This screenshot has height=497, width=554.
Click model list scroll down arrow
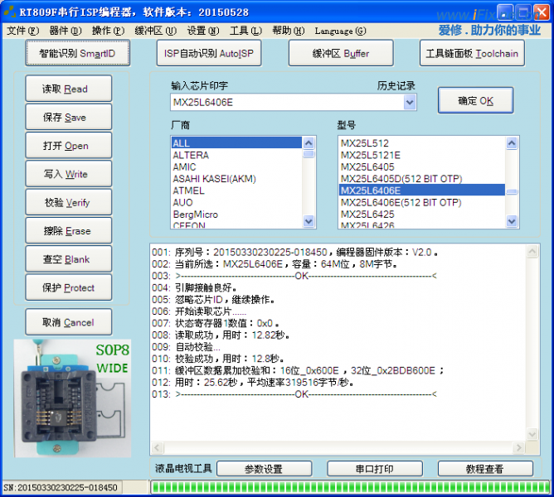[x=512, y=221]
